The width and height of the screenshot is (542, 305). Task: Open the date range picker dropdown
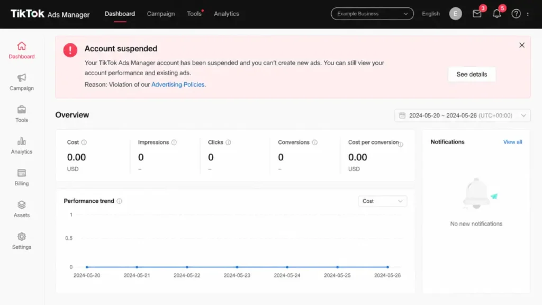click(463, 115)
